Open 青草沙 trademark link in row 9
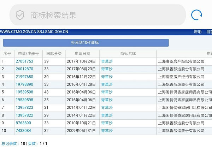The height and width of the screenshot is (149, 212). coord(107,123)
